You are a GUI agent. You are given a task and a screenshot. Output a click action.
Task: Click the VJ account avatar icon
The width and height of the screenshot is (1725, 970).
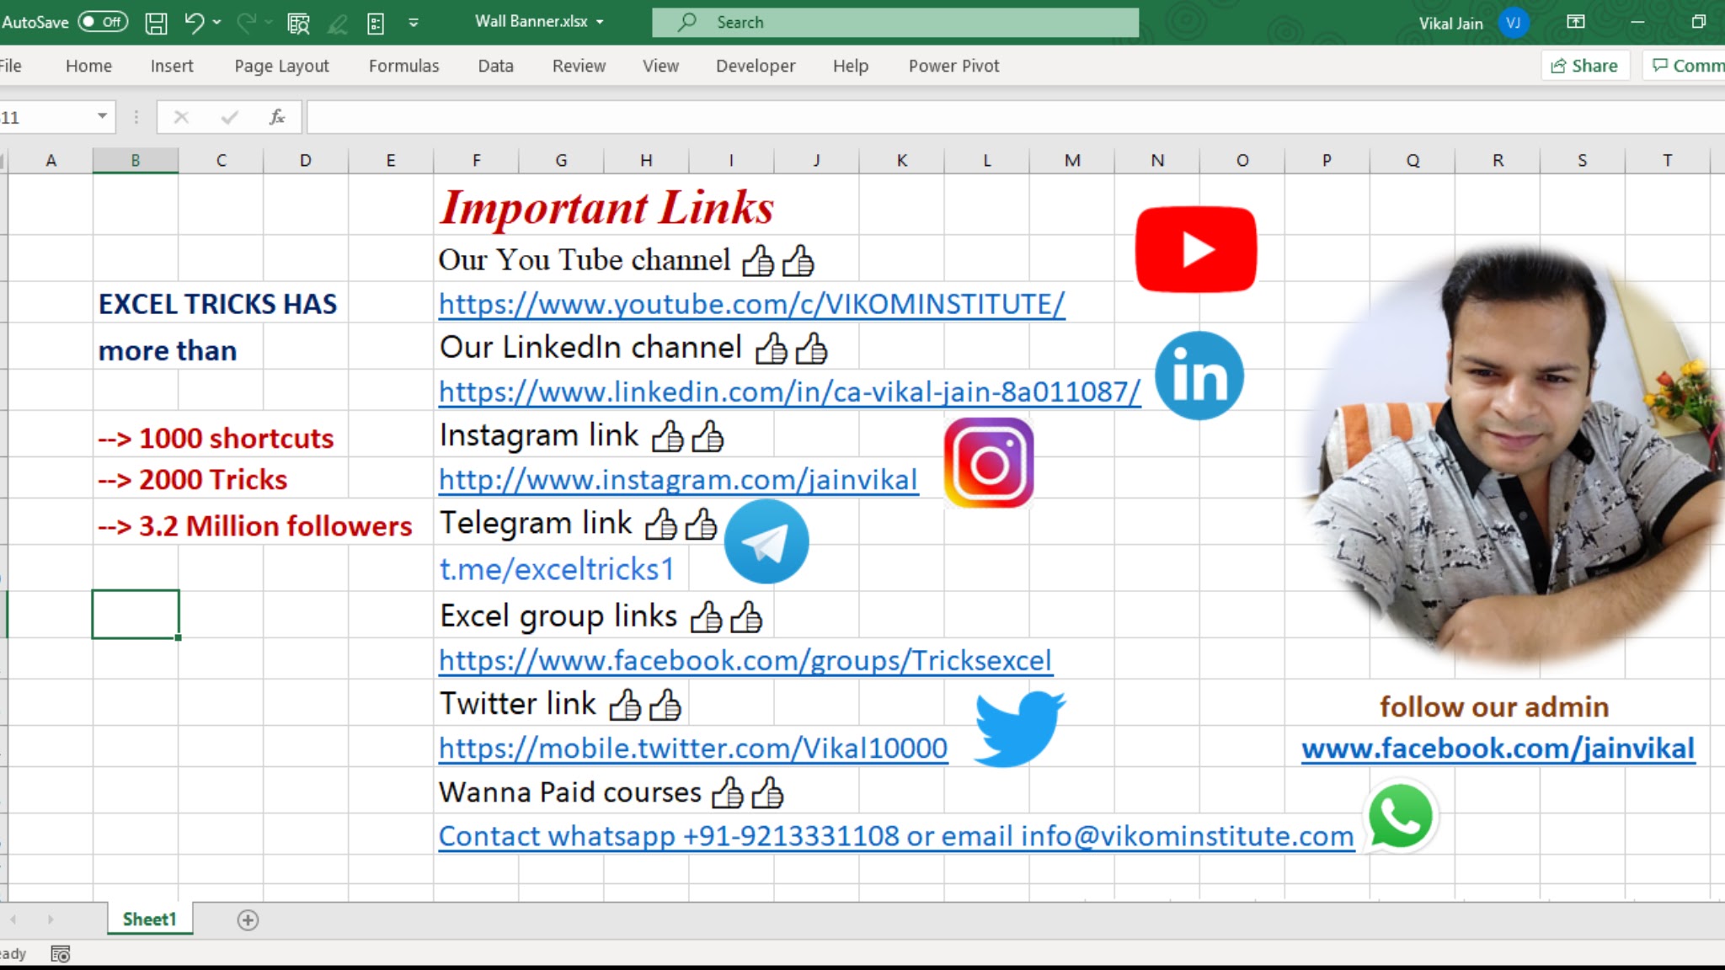pyautogui.click(x=1513, y=23)
